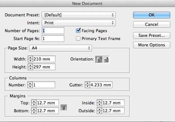Uncheck the Facing Pages checkbox
Image resolution: width=175 pixels, height=122 pixels.
coord(78,31)
